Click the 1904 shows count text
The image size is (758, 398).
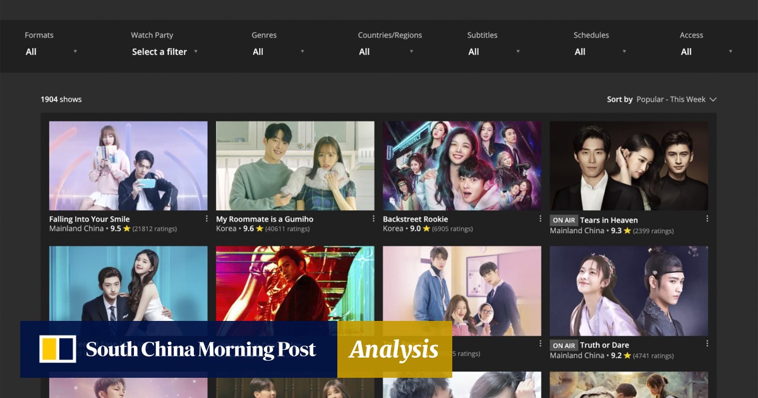pos(61,99)
